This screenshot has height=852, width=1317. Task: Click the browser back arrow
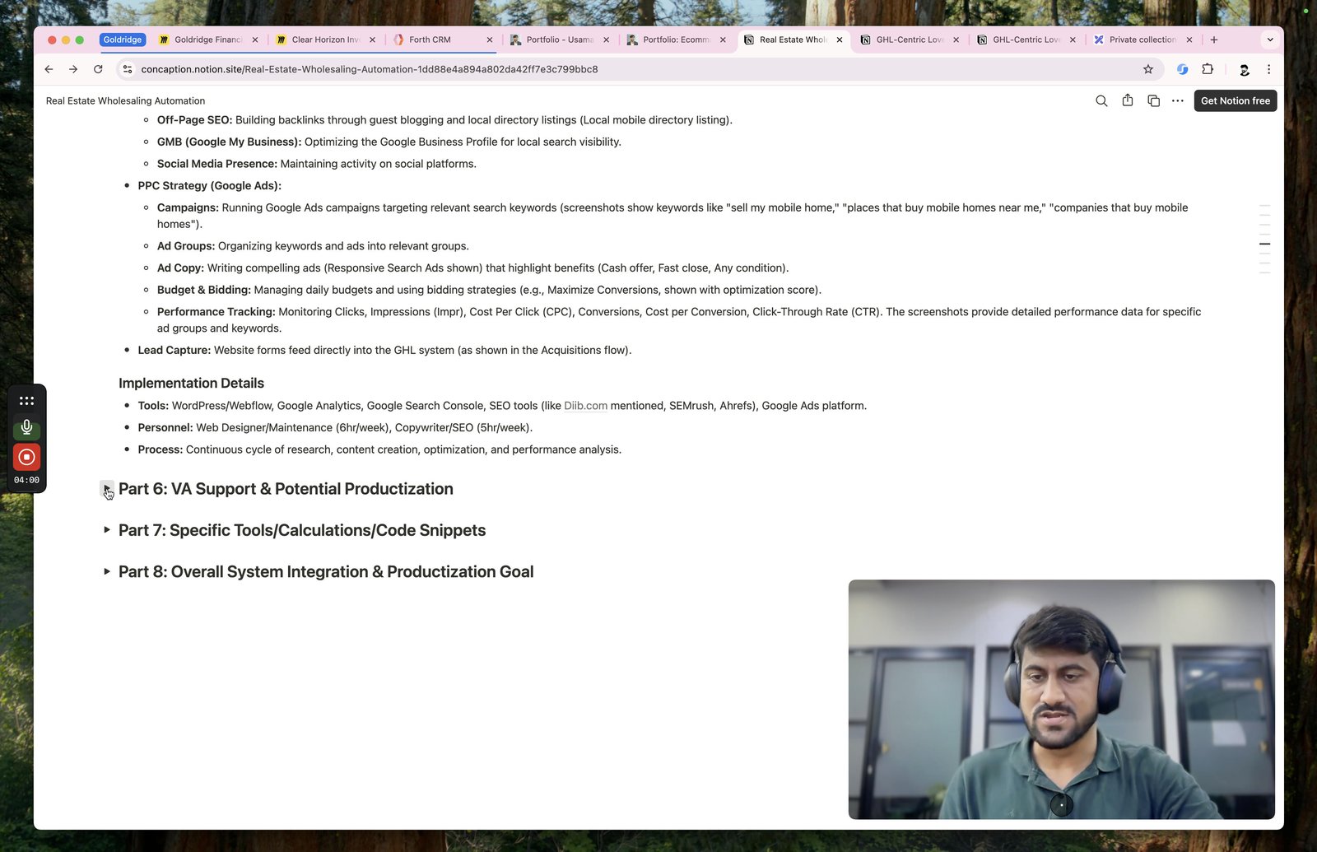click(49, 69)
